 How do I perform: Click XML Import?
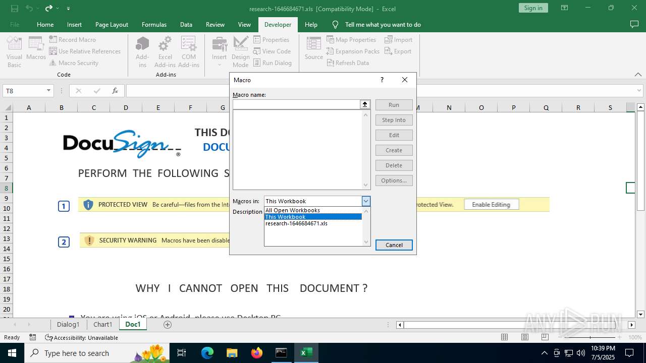[399, 39]
